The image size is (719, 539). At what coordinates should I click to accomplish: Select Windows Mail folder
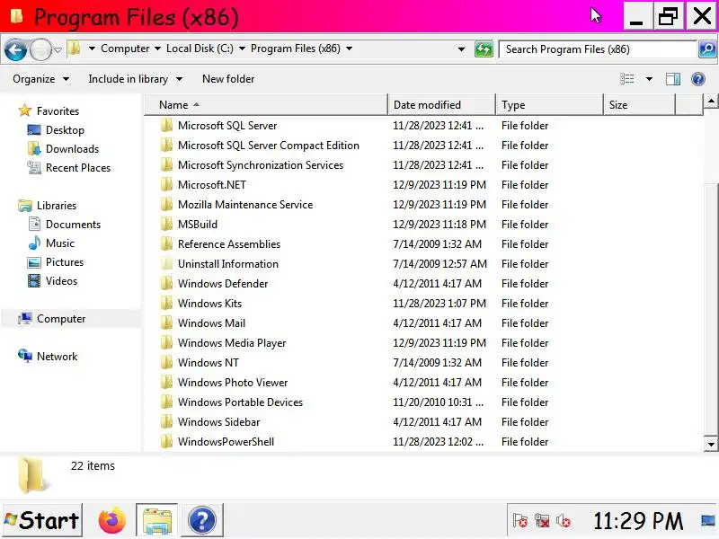coord(211,323)
